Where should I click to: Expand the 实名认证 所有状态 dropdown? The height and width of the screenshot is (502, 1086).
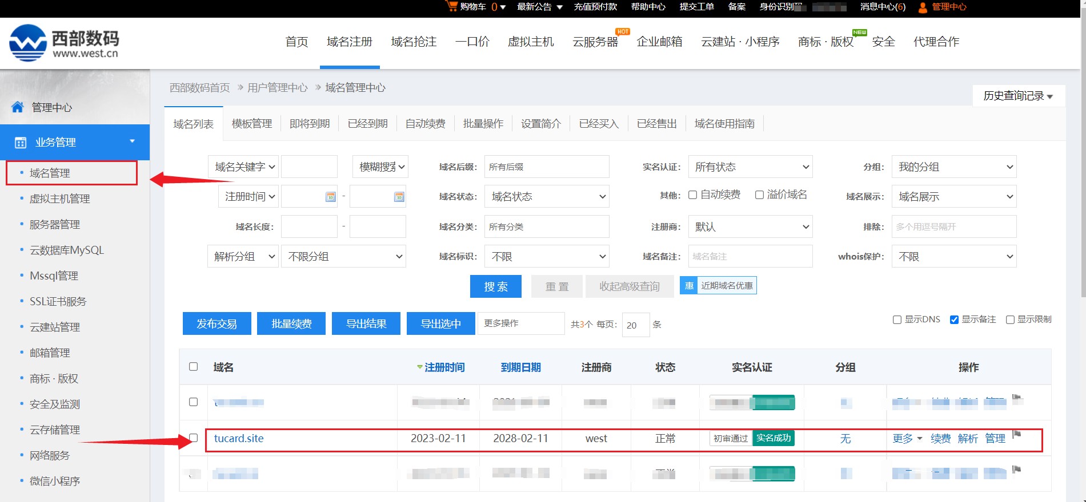750,167
